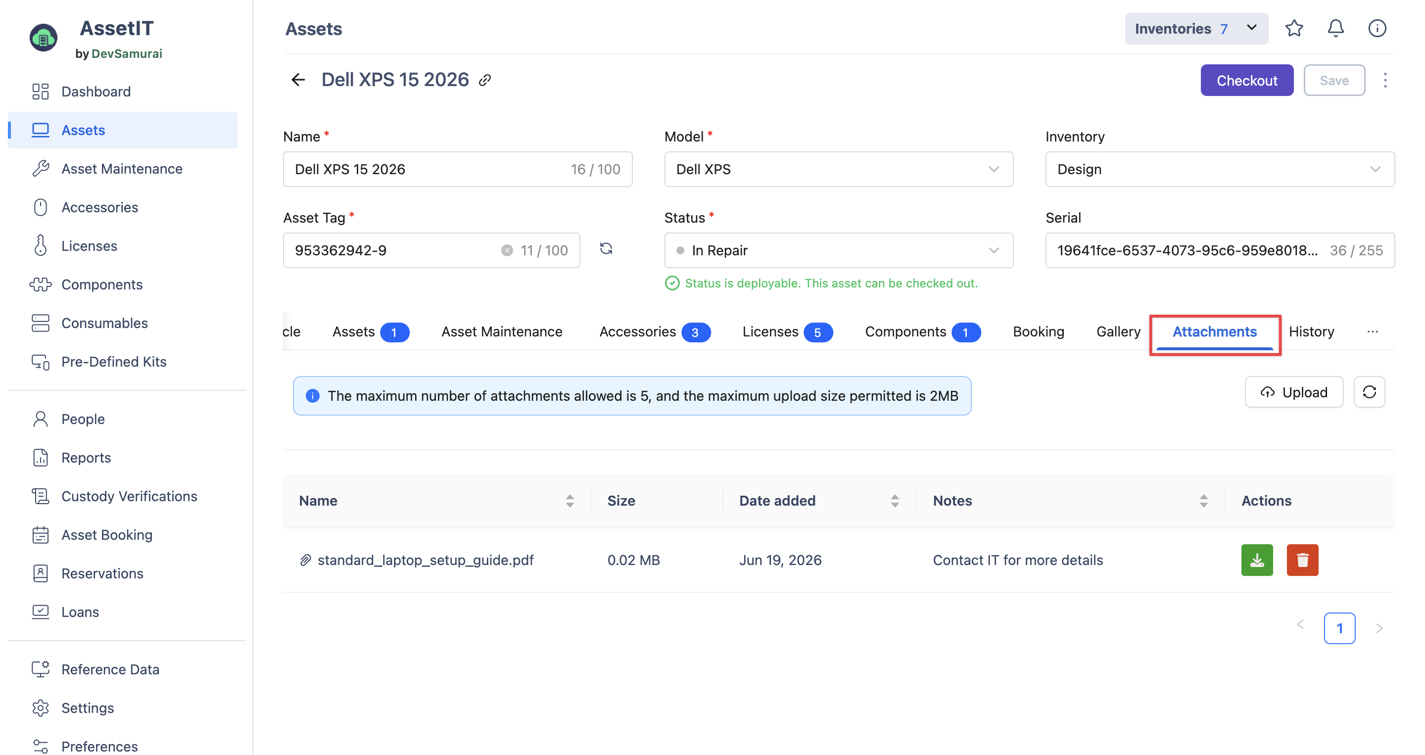Open the Model dropdown showing Dell XPS
This screenshot has height=755, width=1425.
pos(839,169)
